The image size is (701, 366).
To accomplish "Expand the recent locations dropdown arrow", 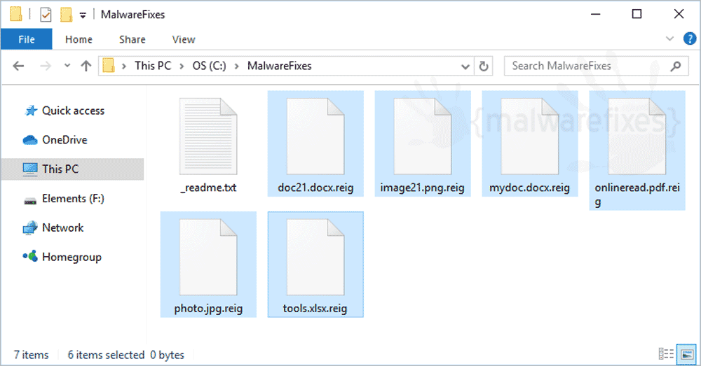I will point(67,66).
